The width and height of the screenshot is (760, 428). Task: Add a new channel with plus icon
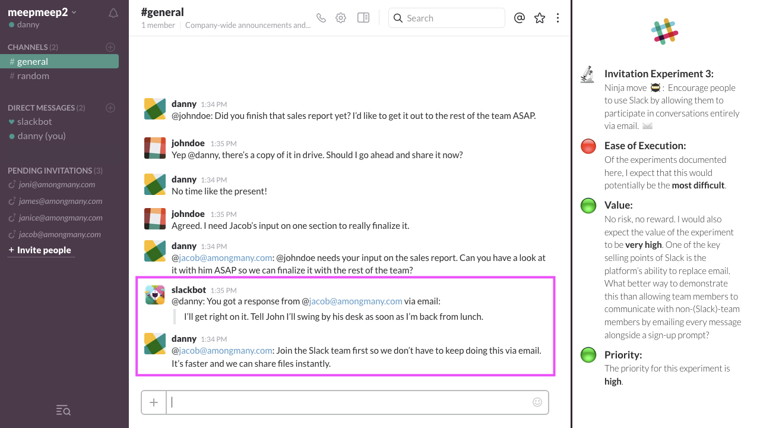click(x=110, y=47)
